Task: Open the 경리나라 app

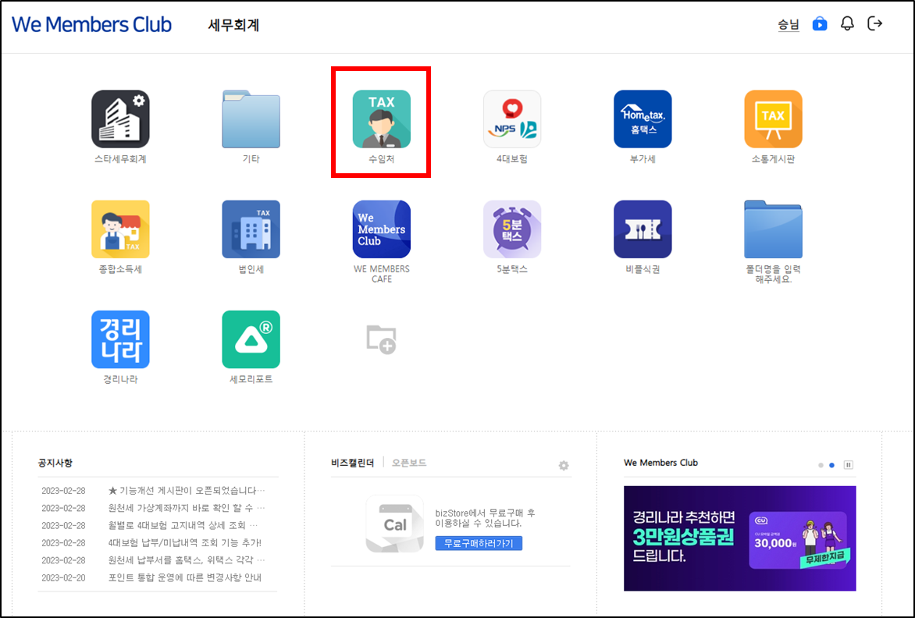Action: pos(120,339)
